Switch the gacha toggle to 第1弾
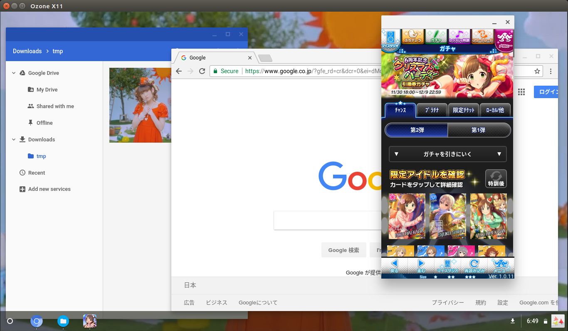 click(x=479, y=130)
